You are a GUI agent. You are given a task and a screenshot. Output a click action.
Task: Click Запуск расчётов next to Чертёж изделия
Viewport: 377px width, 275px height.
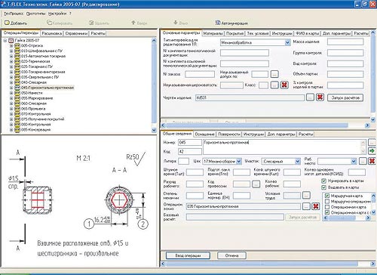click(x=345, y=97)
